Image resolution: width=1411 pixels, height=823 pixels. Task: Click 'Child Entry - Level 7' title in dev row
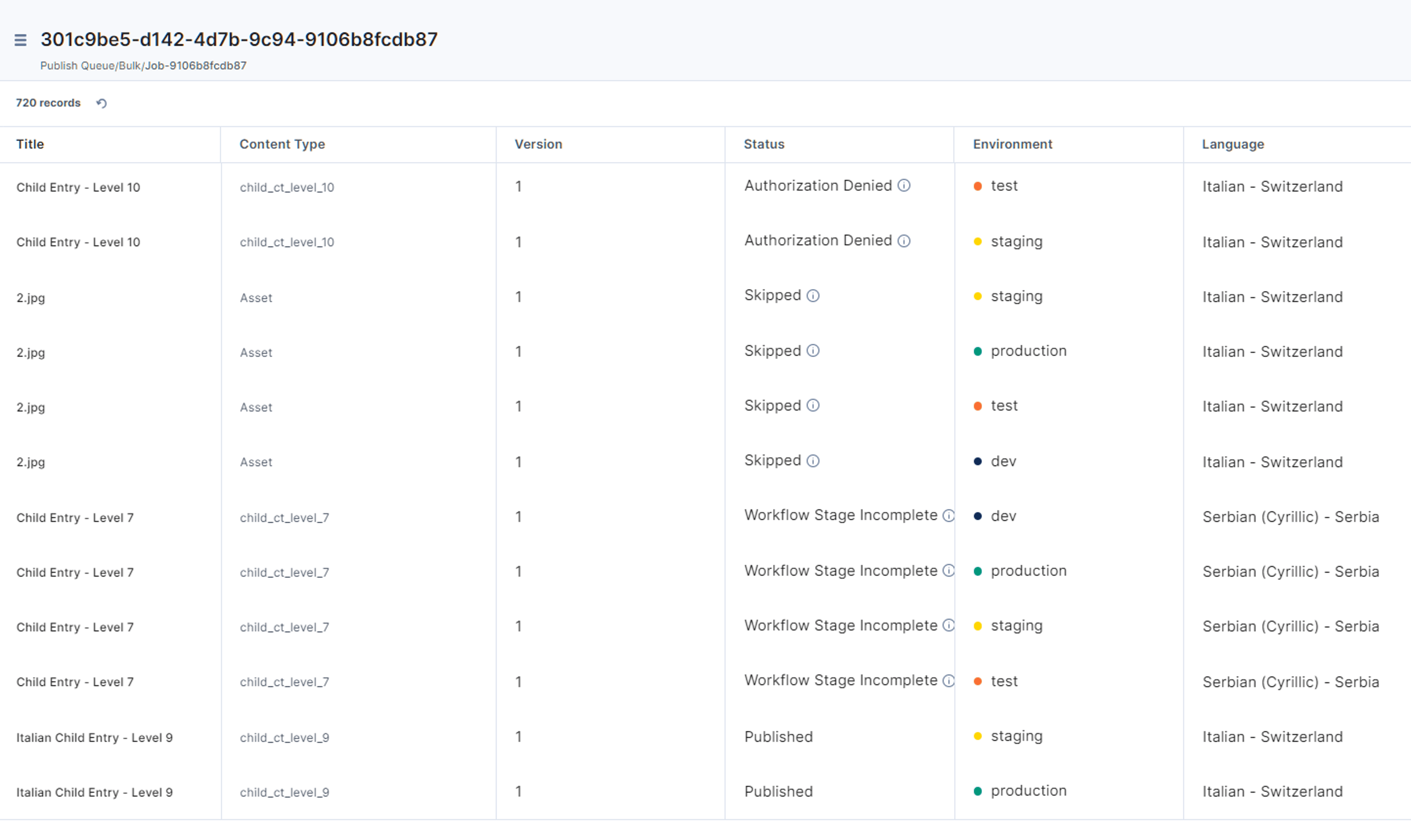[75, 518]
